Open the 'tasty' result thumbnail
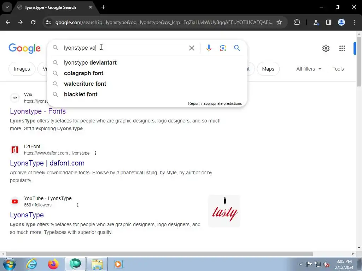Screen dimensions: 362x271 [x=224, y=211]
